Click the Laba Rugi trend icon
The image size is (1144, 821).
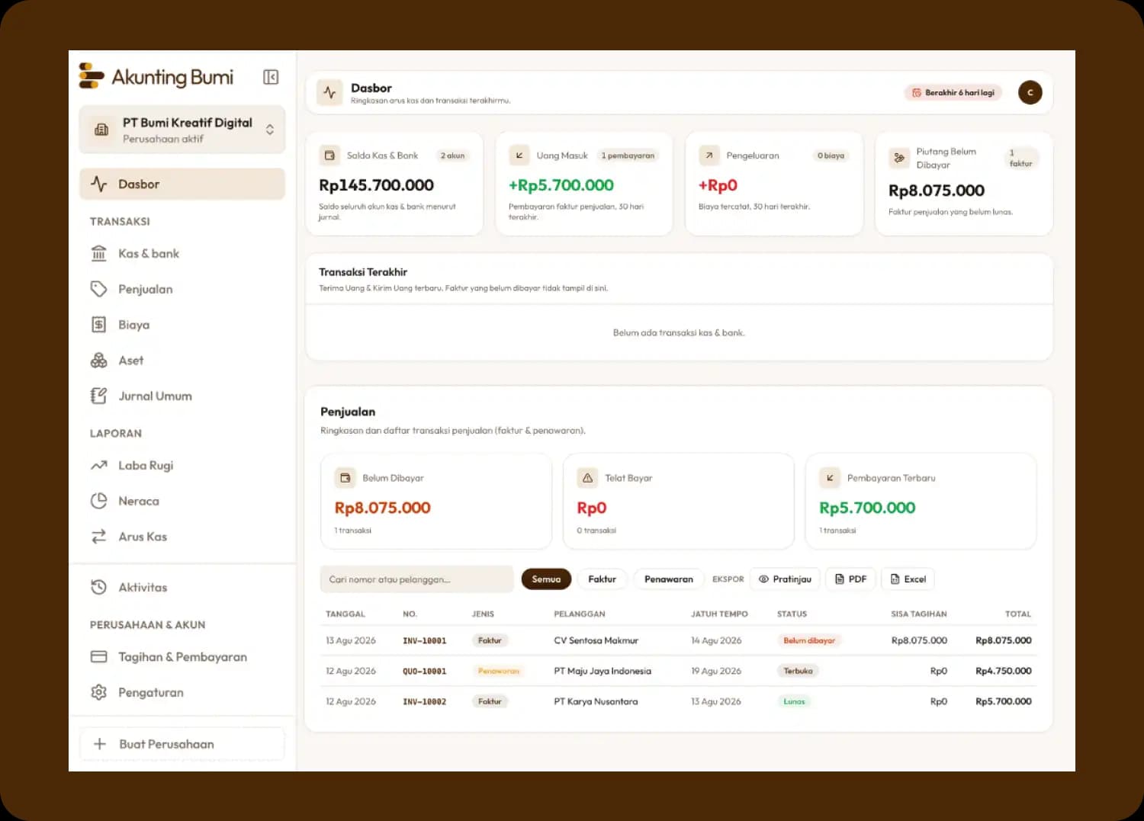(x=99, y=465)
